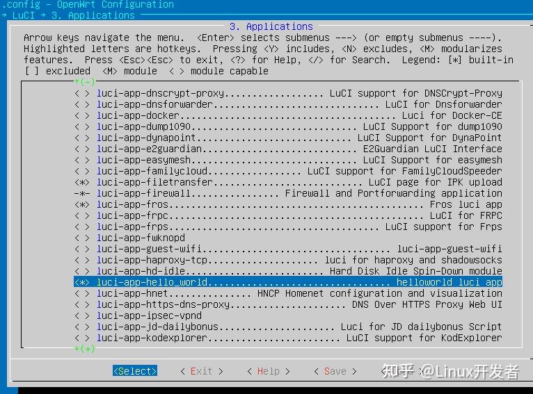
Task: Click the '3. Applications' dialog title
Action: pos(271,26)
